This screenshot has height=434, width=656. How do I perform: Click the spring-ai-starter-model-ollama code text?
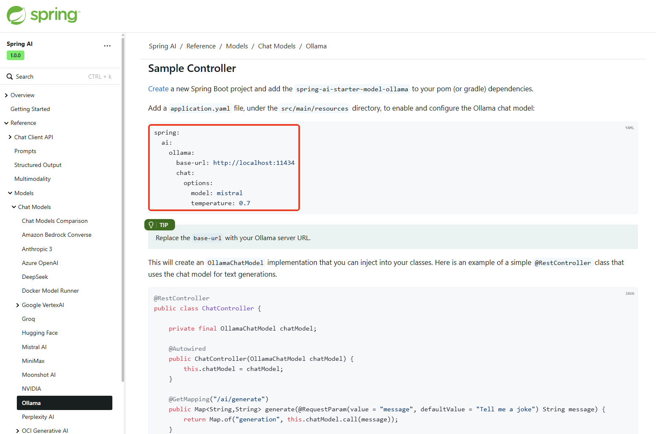[x=352, y=89]
